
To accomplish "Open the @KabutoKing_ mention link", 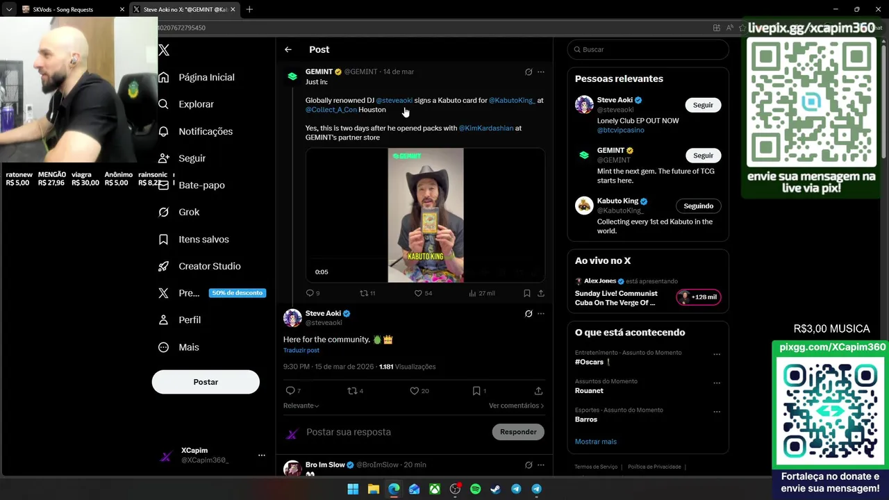I will point(512,101).
